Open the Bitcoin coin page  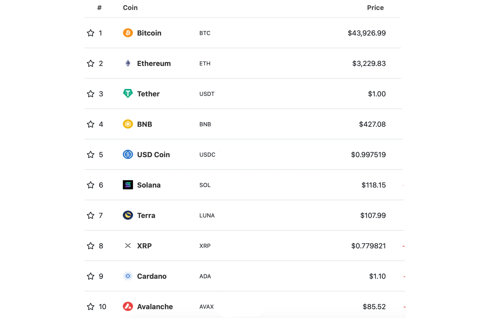click(149, 33)
